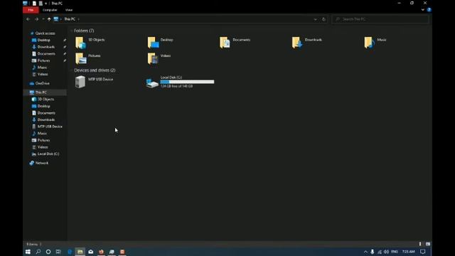
Task: Click File Explorer taskbar button
Action: pos(80,252)
